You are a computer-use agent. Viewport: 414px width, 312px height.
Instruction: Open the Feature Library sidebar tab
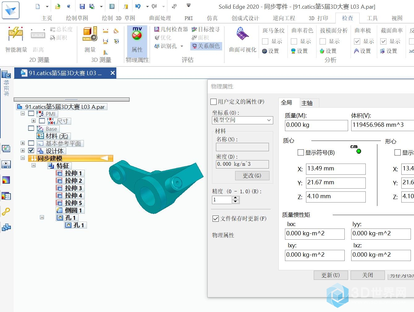tap(6, 83)
